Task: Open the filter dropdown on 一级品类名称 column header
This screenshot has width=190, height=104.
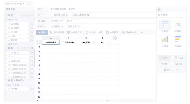Action: click(x=58, y=43)
